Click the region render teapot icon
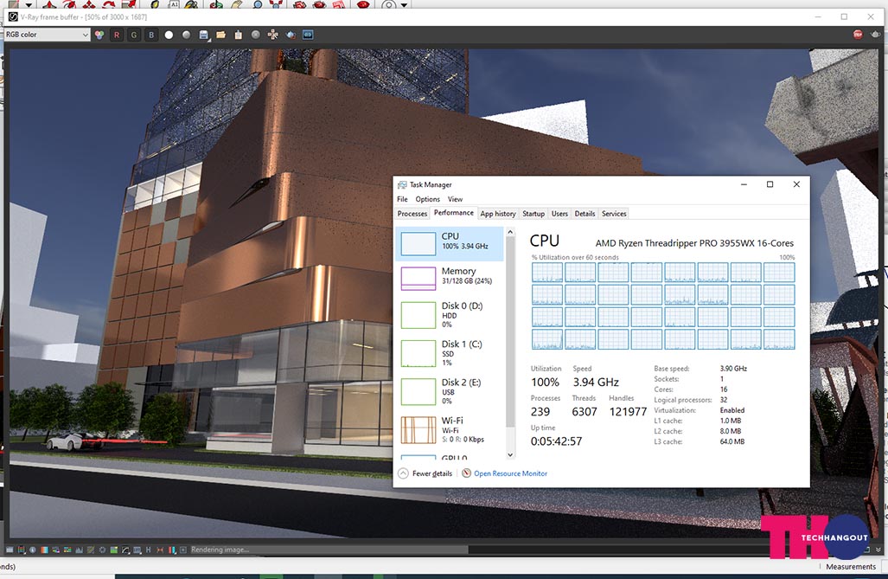 point(291,35)
